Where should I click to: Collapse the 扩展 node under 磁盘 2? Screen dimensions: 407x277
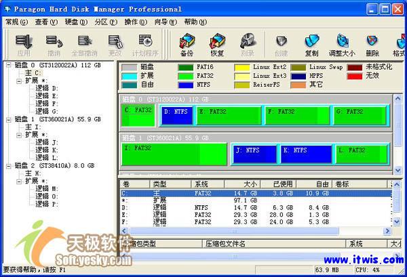click(19, 182)
